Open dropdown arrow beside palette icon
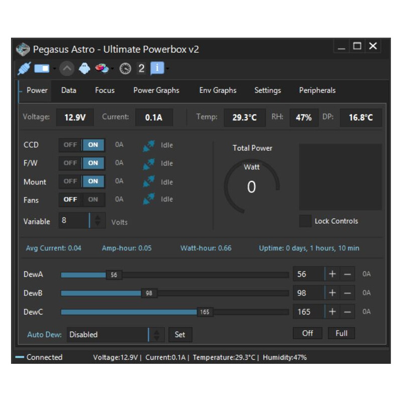Screen dimensions: 402x402 pos(112,68)
